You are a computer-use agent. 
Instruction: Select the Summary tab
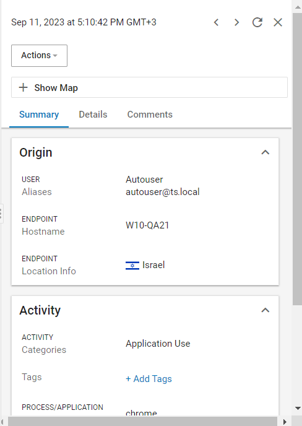pyautogui.click(x=39, y=115)
